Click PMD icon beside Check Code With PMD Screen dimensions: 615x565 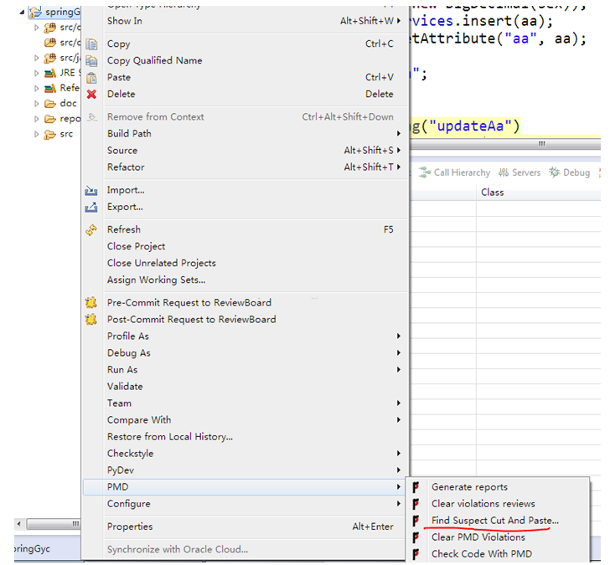(416, 554)
